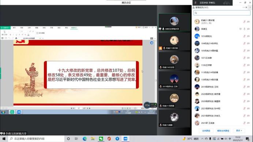The height and width of the screenshot is (142, 253).
Task: Click the member search field
Action: [x=222, y=13]
